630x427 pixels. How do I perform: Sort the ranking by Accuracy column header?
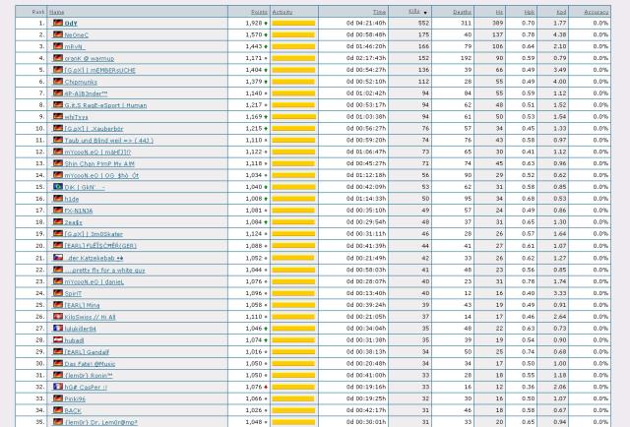coord(596,12)
